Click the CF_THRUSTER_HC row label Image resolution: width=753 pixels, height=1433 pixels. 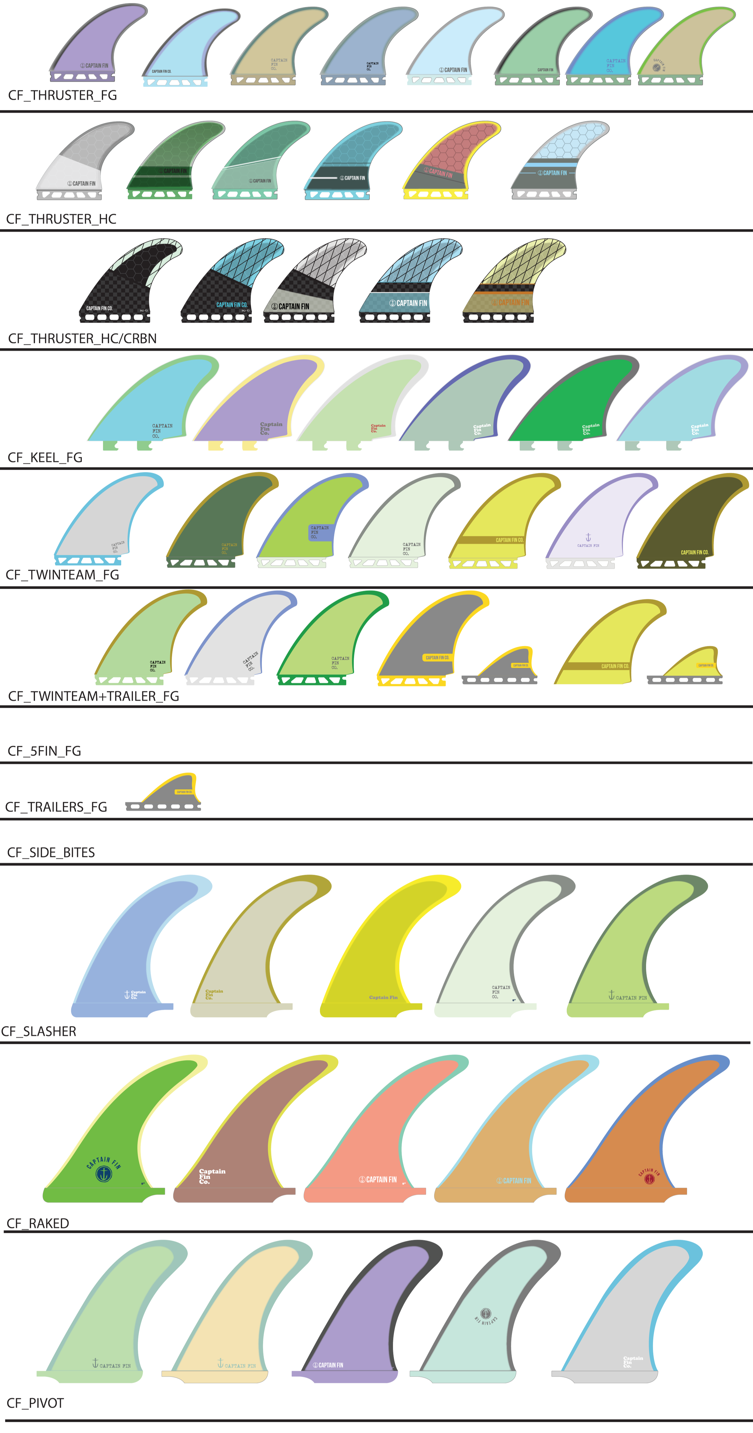(61, 219)
